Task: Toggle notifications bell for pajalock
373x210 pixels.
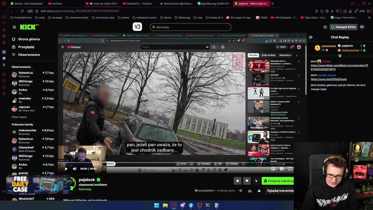Action: pos(237,181)
